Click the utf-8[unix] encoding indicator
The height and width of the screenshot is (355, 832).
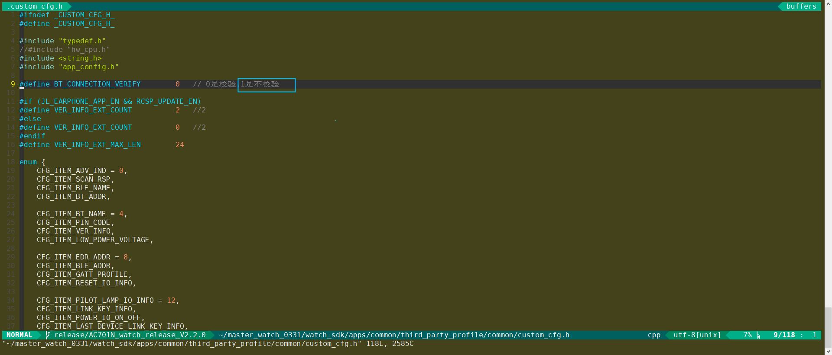[697, 335]
